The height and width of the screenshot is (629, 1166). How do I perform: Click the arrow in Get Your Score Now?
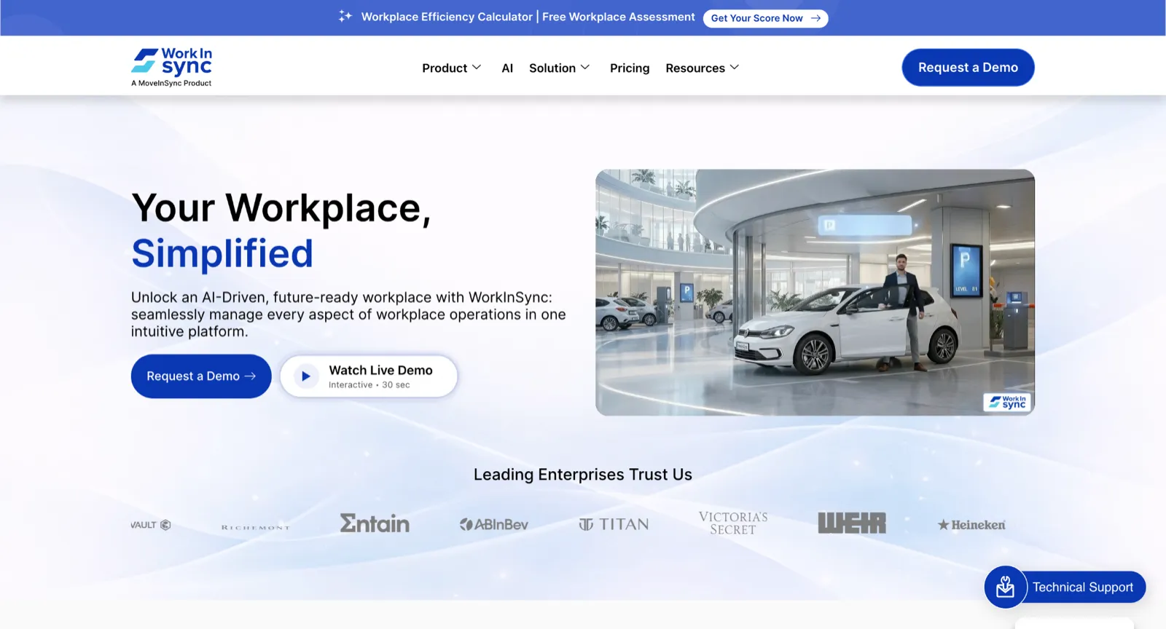click(x=815, y=18)
